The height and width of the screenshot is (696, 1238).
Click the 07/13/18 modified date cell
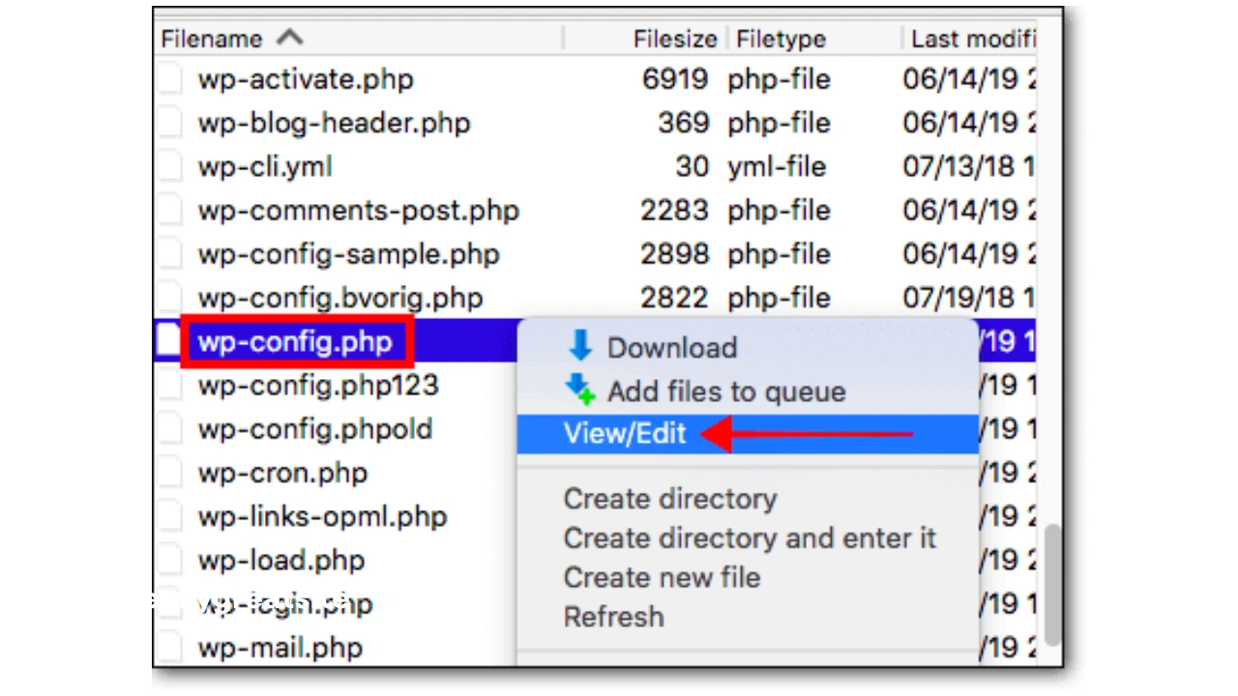969,166
